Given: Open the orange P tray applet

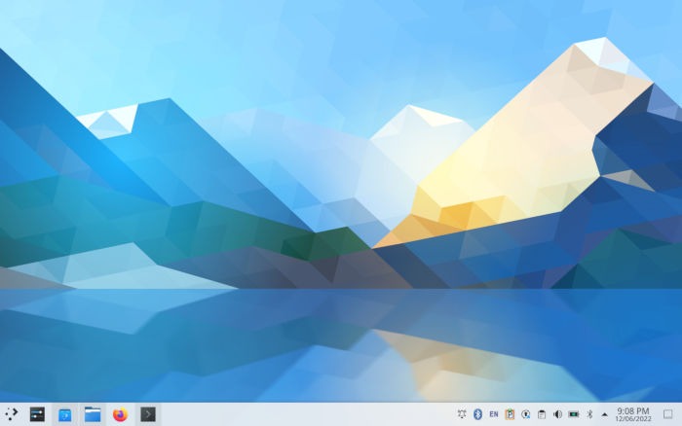Looking at the screenshot, I should (510, 414).
